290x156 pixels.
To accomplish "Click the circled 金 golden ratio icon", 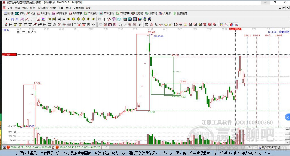I will 166,25.
